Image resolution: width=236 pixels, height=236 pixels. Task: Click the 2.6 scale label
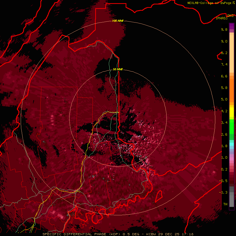(224, 135)
